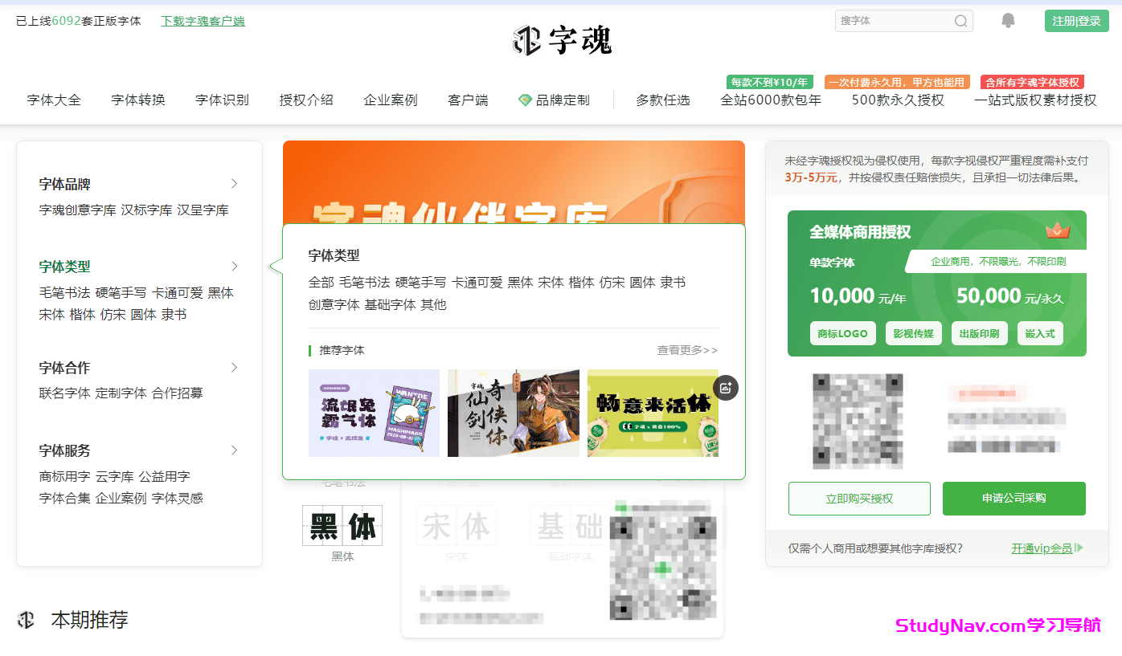Open the notification bell
The height and width of the screenshot is (656, 1122).
point(1008,20)
